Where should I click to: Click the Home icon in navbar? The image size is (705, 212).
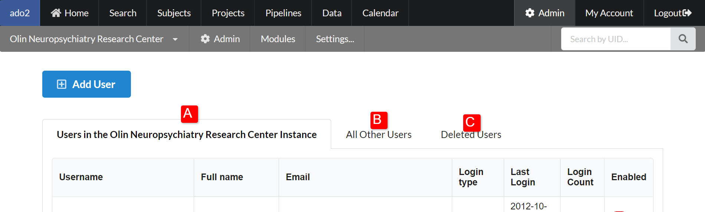click(56, 13)
